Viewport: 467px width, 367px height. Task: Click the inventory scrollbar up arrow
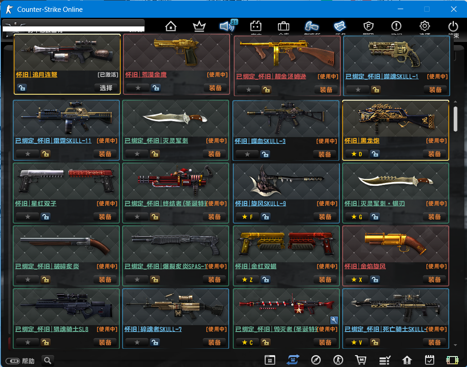coord(456,102)
